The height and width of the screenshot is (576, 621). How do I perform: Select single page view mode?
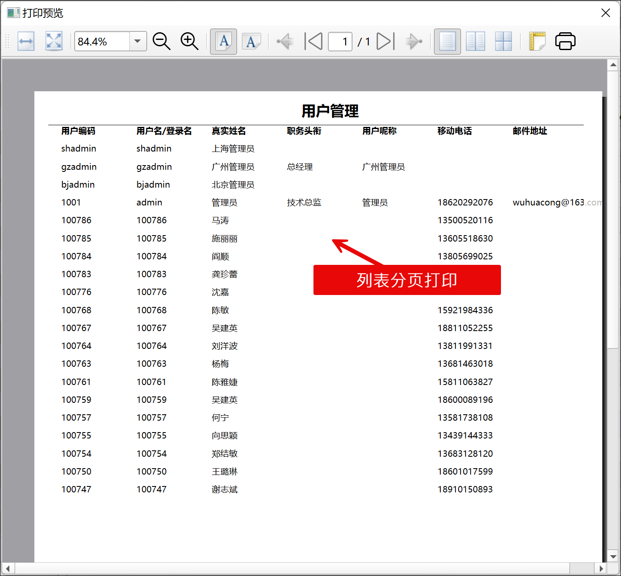[448, 42]
